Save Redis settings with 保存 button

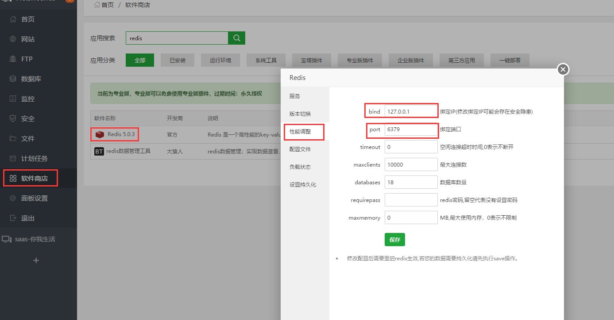point(395,240)
